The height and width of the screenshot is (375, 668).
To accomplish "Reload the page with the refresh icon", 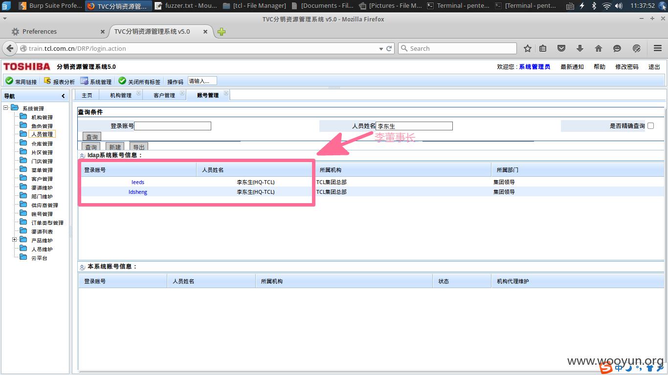I will pos(389,48).
